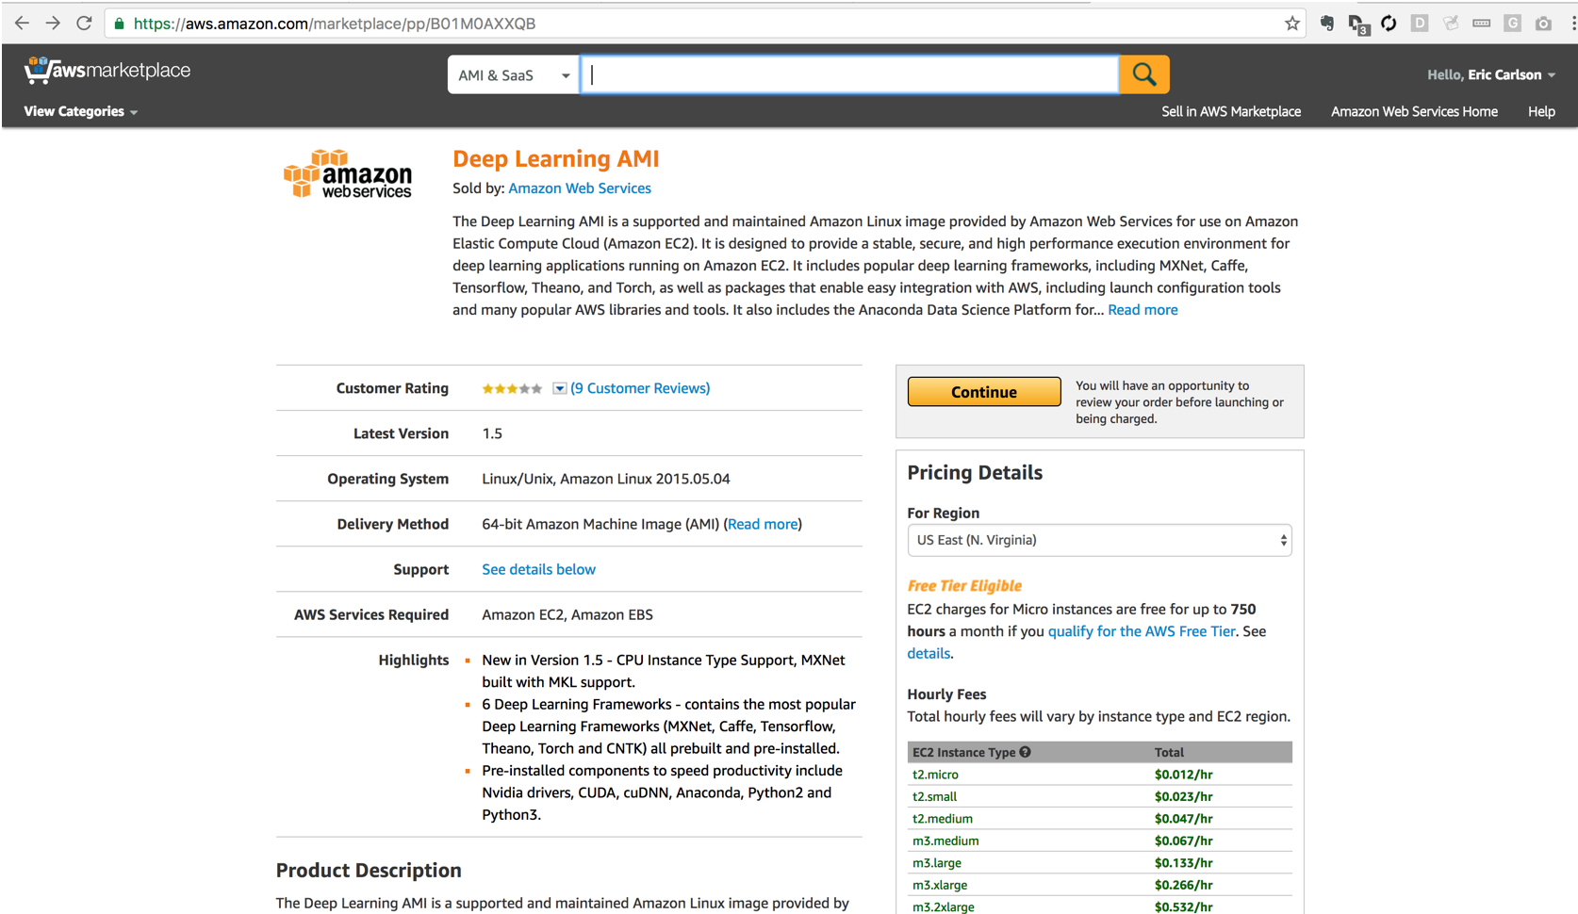1578x914 pixels.
Task: Open Amazon Web Services Home
Action: tap(1414, 111)
